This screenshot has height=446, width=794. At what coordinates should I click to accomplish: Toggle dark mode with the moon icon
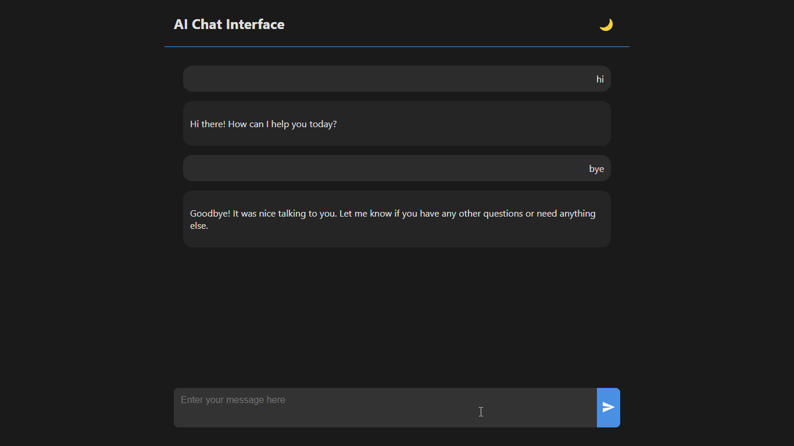coord(606,24)
